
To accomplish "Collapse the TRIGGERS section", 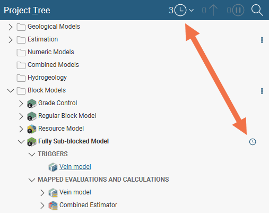I will pyautogui.click(x=32, y=155).
